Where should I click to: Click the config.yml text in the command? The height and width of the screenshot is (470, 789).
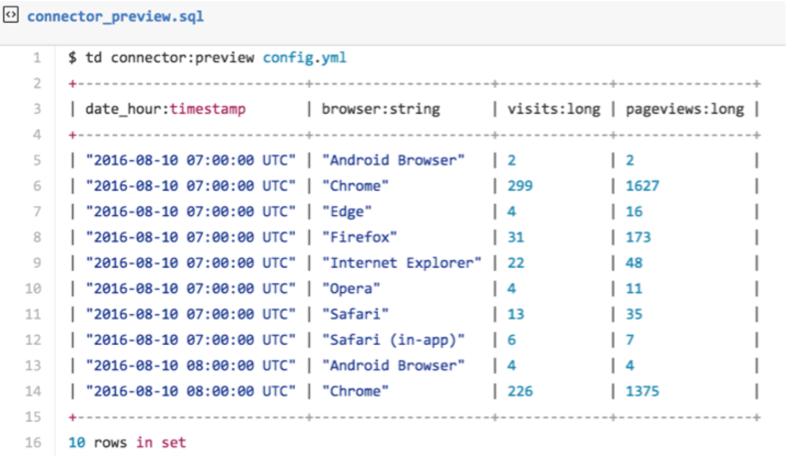[304, 58]
